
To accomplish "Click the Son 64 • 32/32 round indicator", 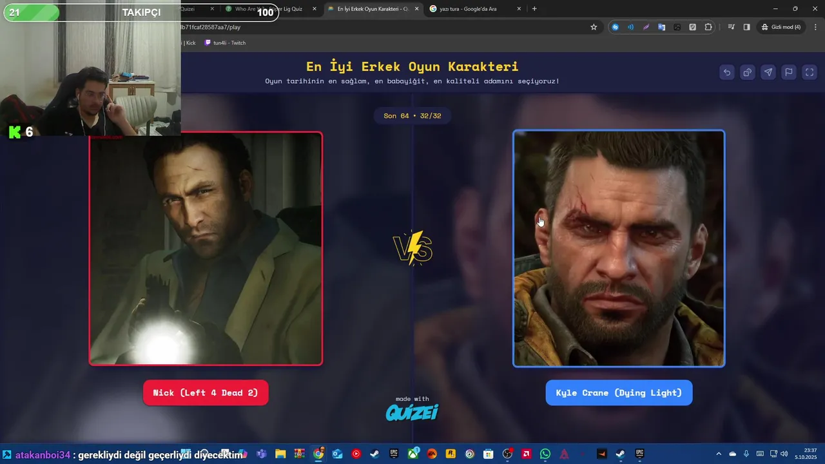I will pyautogui.click(x=412, y=116).
